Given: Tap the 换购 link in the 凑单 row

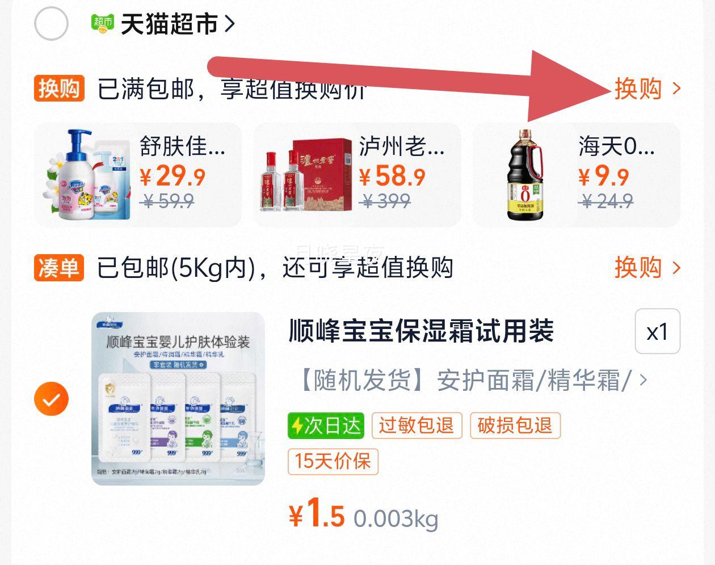Looking at the screenshot, I should pos(647,267).
